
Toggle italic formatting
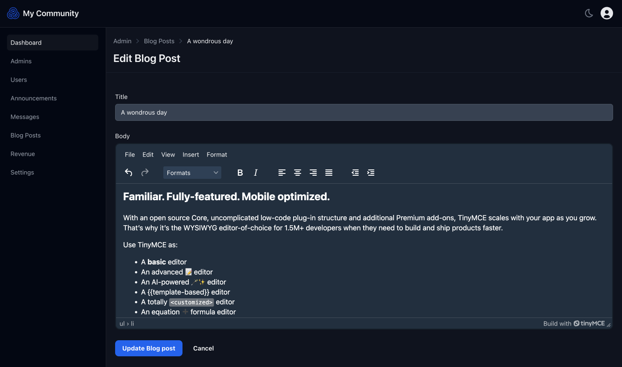click(x=256, y=173)
